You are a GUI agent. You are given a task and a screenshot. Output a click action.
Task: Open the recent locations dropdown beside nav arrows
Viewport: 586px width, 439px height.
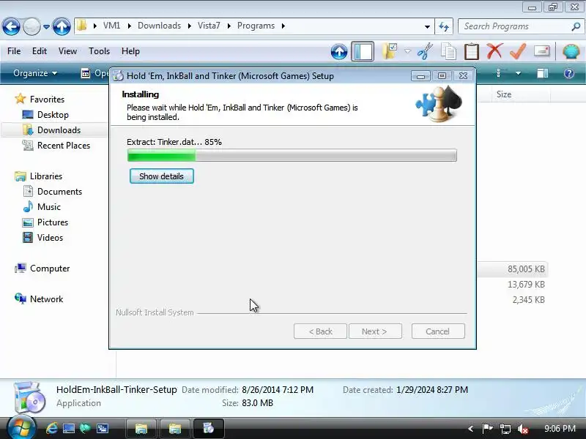[46, 27]
